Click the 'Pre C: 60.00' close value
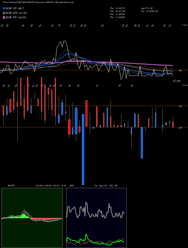Screen dimensions: 188x248 (118, 17)
